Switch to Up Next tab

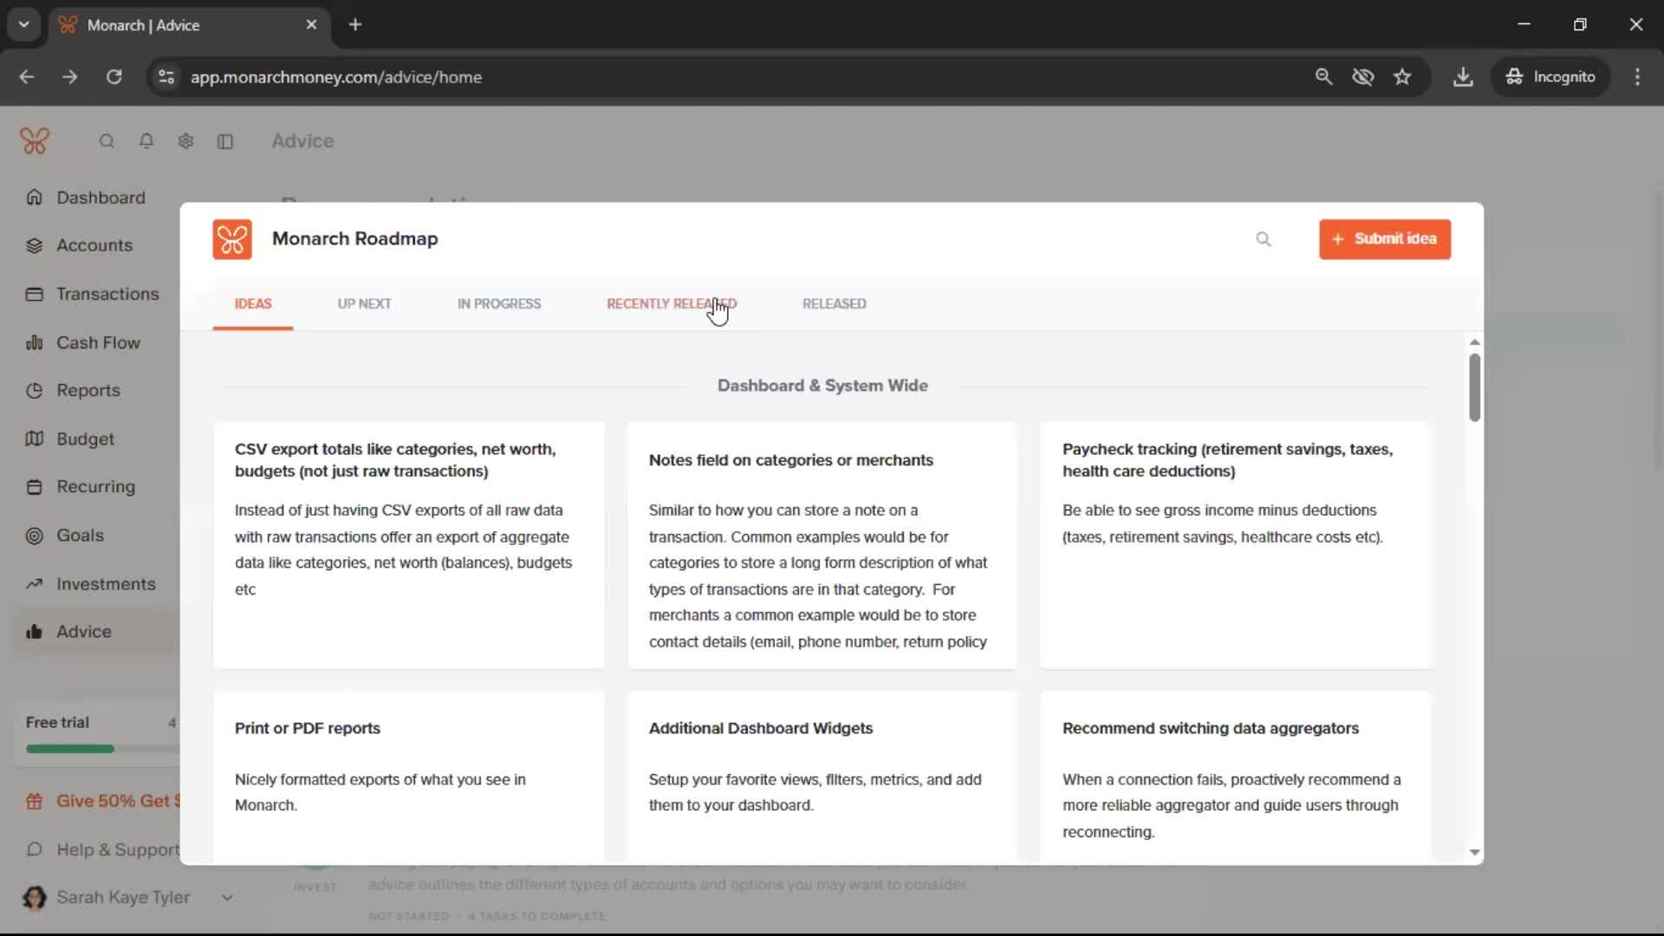point(364,304)
